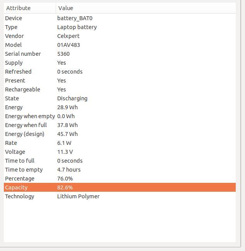245x251 pixels.
Task: Select the Rechargeable row
Action: (x=120, y=89)
